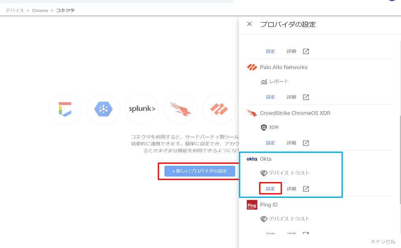The height and width of the screenshot is (248, 401).
Task: Click the Palo Alto Networks logo circle
Action: (219, 109)
